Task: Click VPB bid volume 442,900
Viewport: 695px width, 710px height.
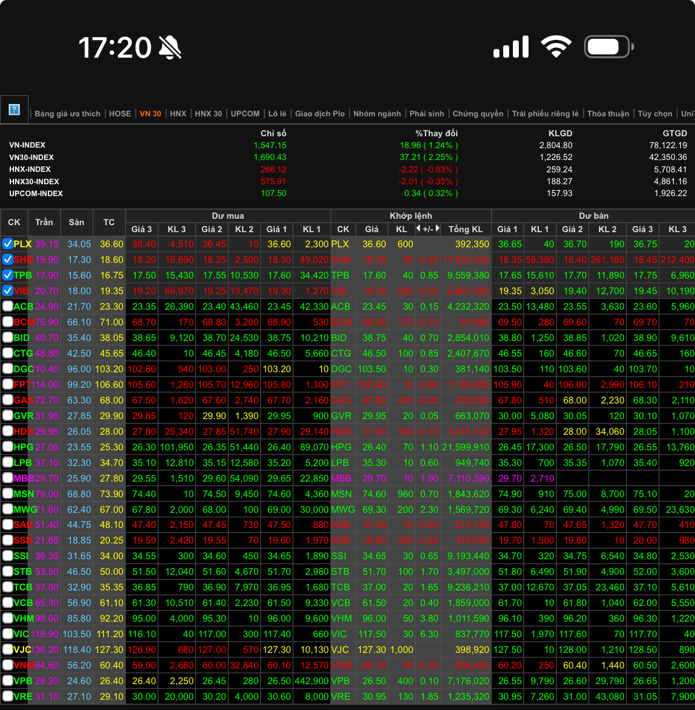Action: (x=312, y=681)
